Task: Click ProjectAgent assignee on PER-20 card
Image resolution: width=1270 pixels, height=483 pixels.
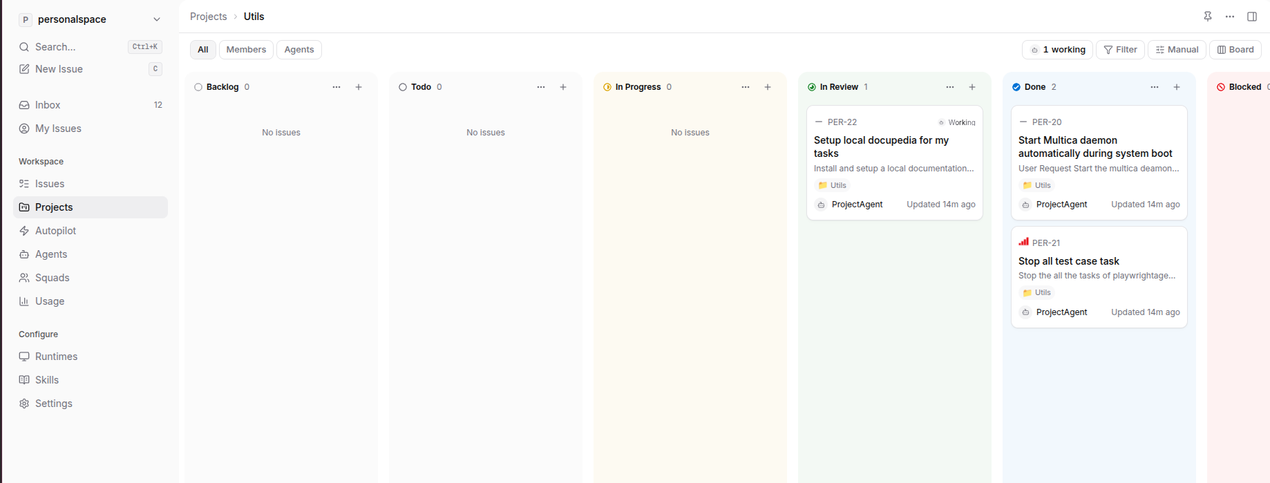Action: [x=1054, y=205]
